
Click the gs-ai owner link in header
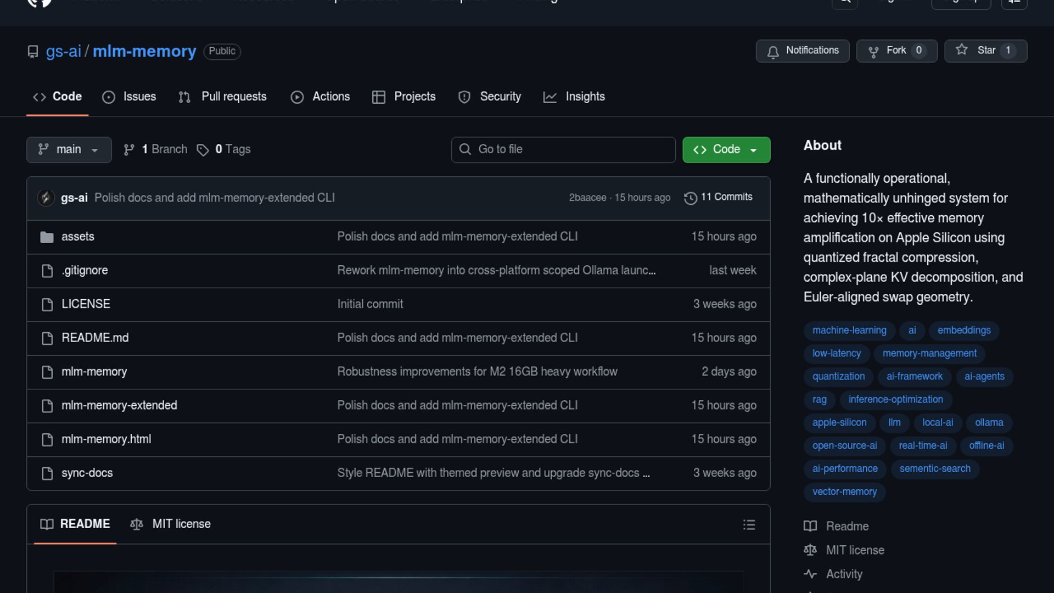pyautogui.click(x=63, y=51)
